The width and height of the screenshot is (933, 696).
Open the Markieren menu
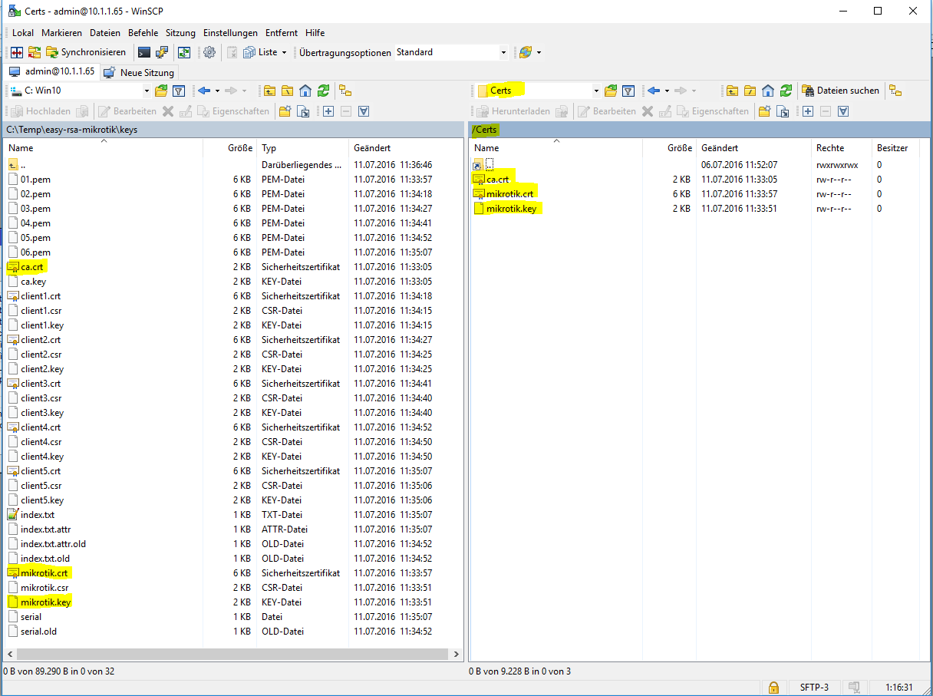click(62, 33)
